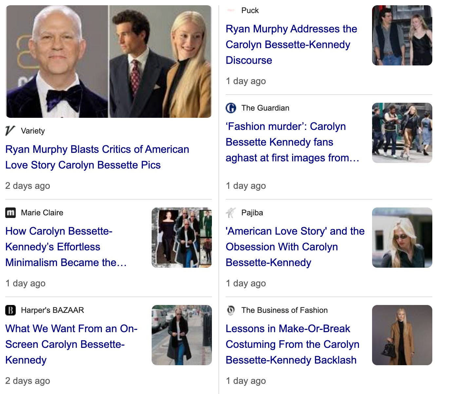Click the 'Puck' source name
The image size is (450, 394).
(x=250, y=10)
